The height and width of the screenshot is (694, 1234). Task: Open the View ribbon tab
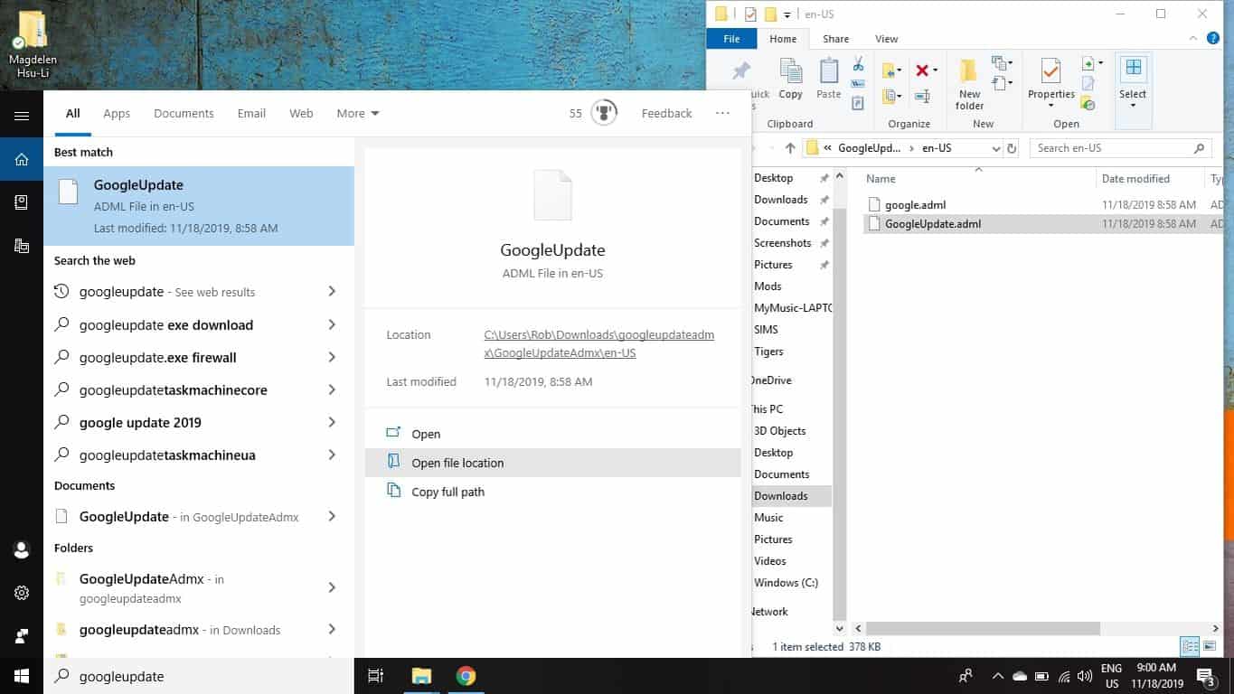point(887,39)
